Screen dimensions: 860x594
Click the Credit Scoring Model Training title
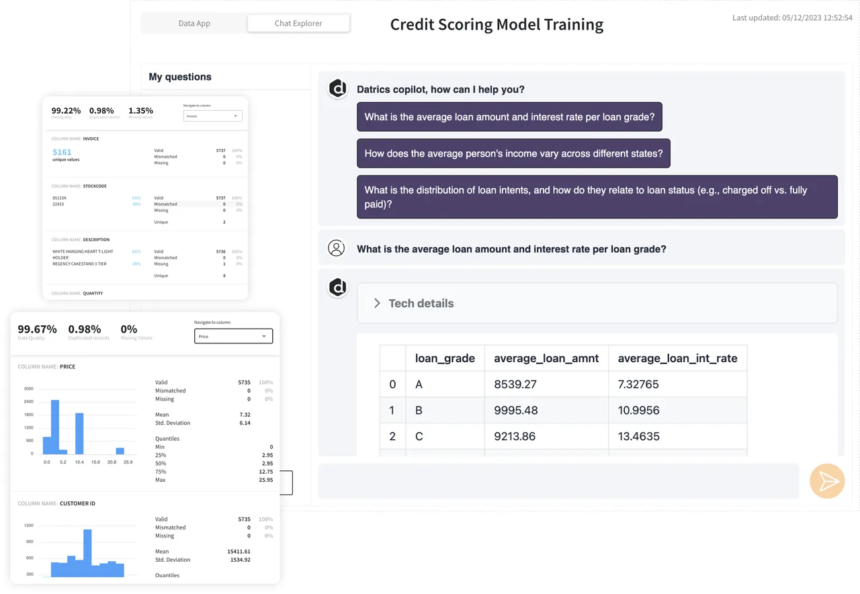coord(497,25)
